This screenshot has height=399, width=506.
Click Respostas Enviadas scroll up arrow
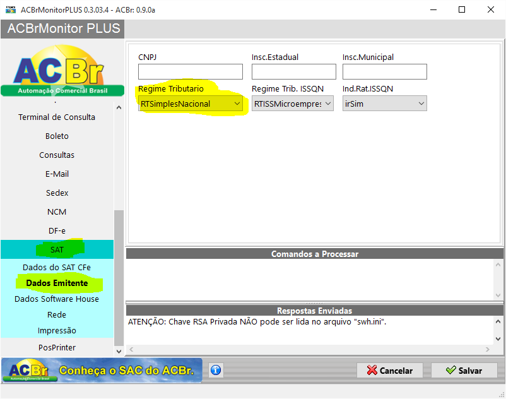point(498,321)
